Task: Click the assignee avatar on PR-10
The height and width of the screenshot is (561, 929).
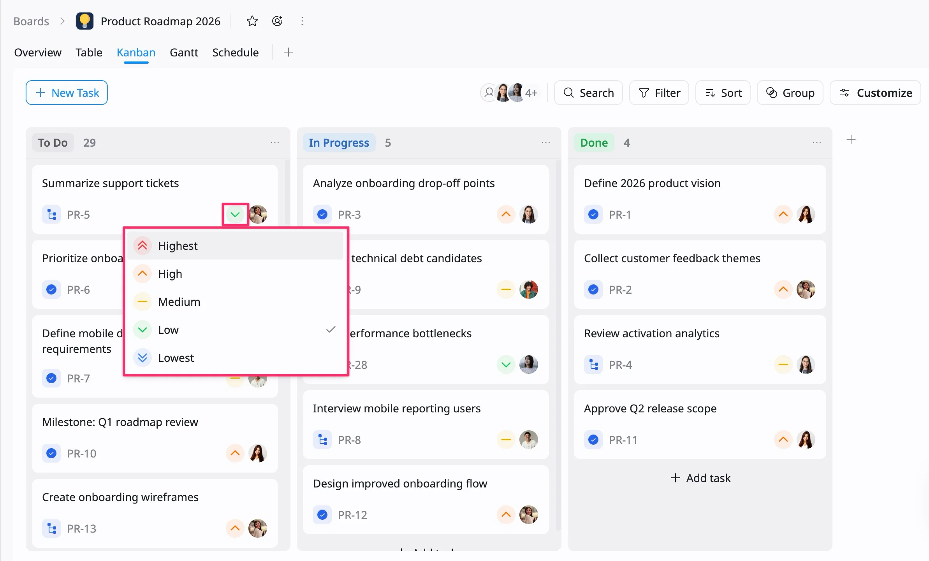Action: tap(258, 453)
